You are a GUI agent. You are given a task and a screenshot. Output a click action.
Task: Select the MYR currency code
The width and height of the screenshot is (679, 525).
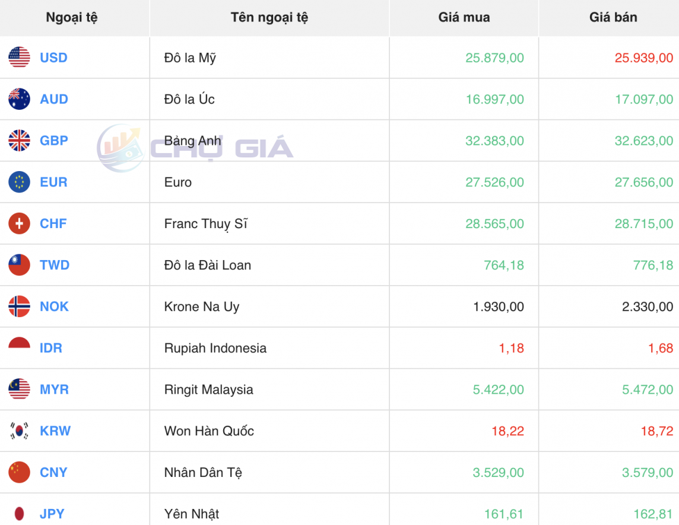[53, 390]
